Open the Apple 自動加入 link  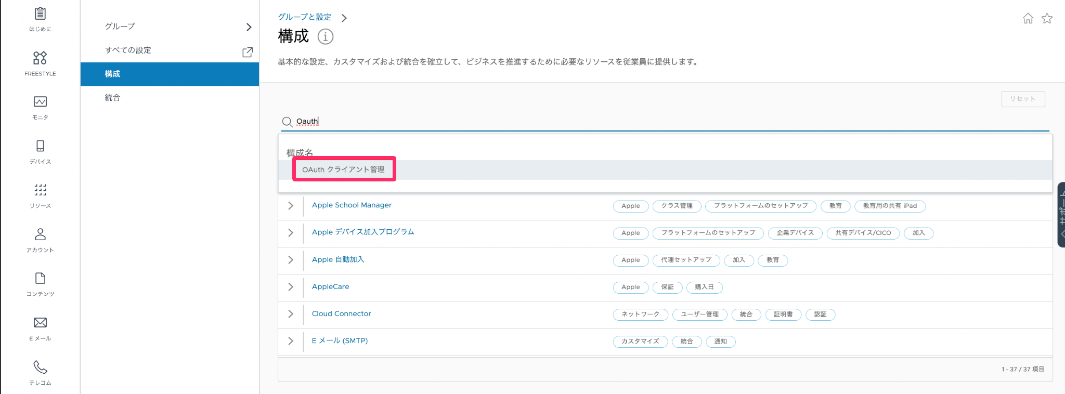point(338,259)
